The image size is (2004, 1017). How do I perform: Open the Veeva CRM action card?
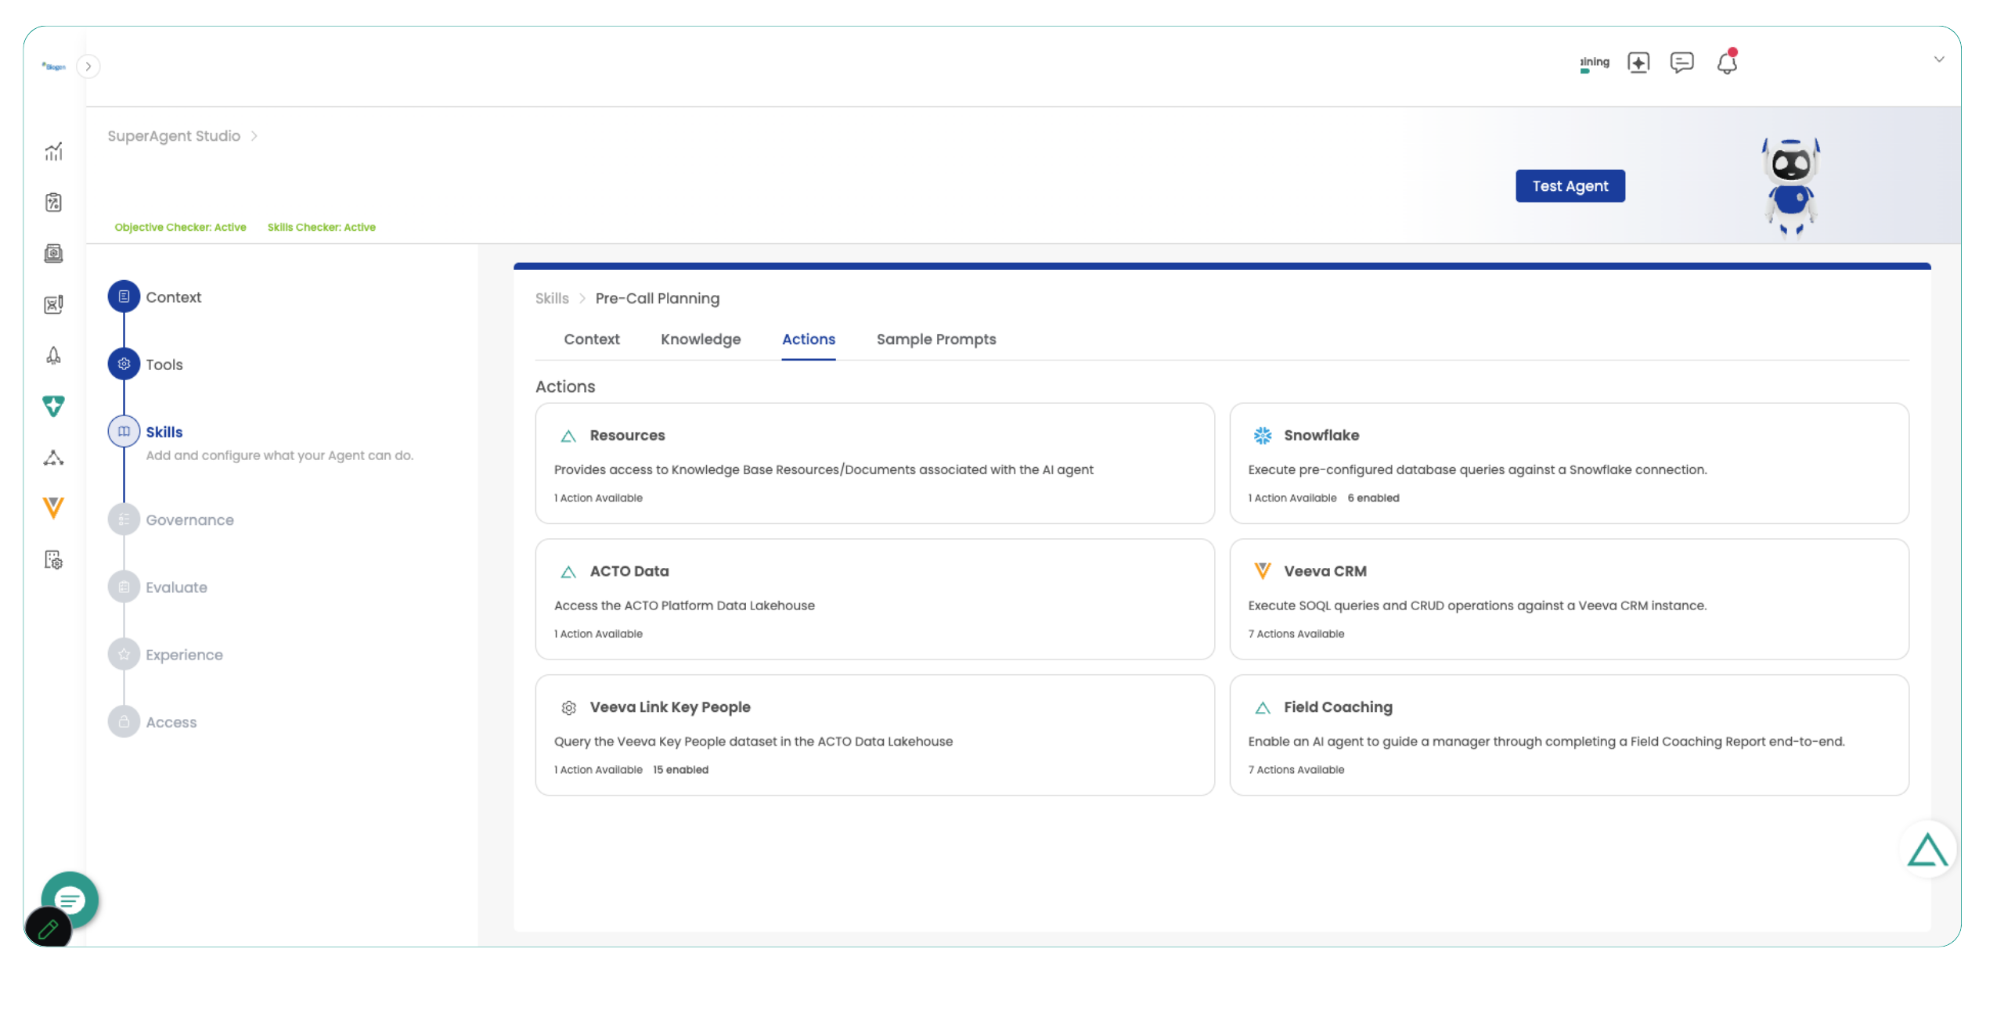click(1569, 599)
